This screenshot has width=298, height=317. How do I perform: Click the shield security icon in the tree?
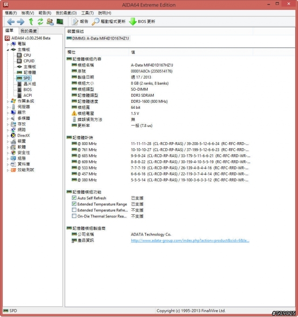coord(14,152)
